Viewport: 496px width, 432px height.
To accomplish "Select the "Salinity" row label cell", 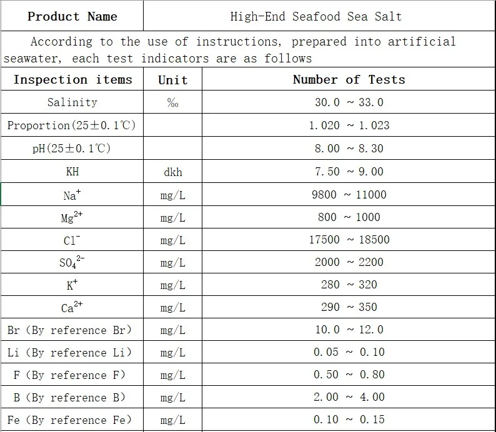I will tap(72, 102).
